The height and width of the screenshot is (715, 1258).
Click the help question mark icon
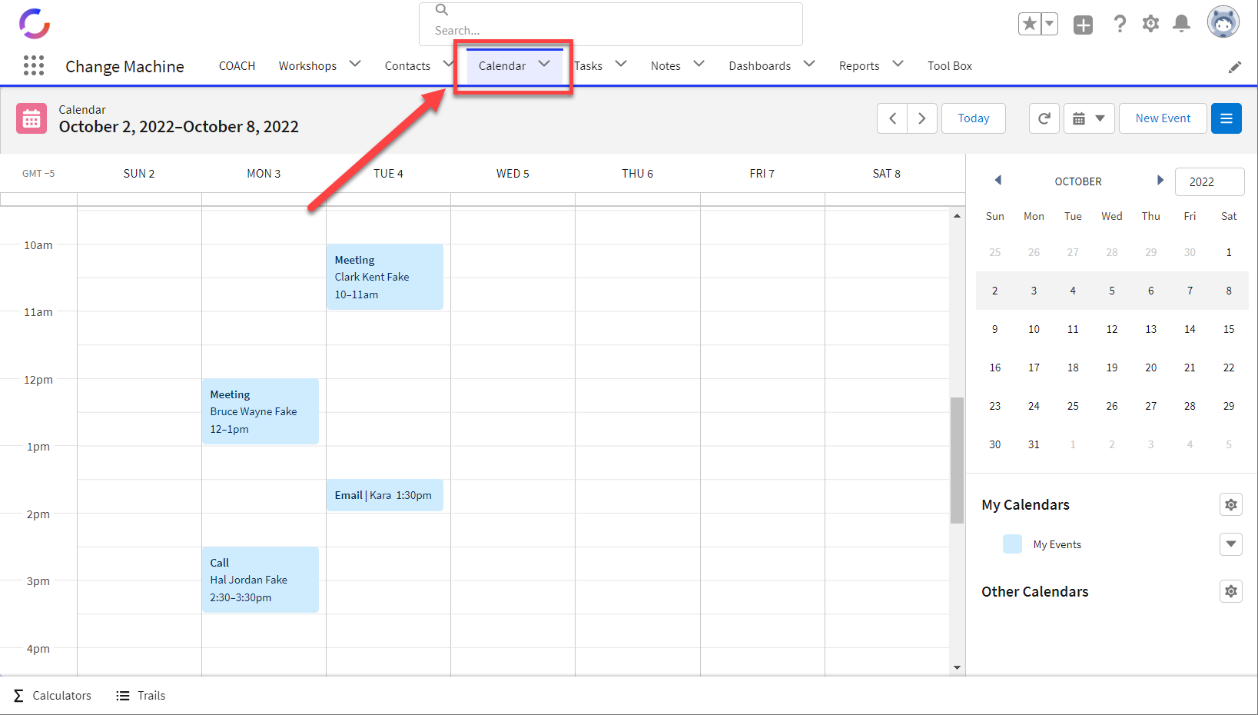[x=1120, y=24]
